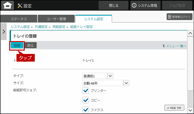Switch to the ステータス tab
The width and height of the screenshot is (194, 114).
pyautogui.click(x=19, y=19)
